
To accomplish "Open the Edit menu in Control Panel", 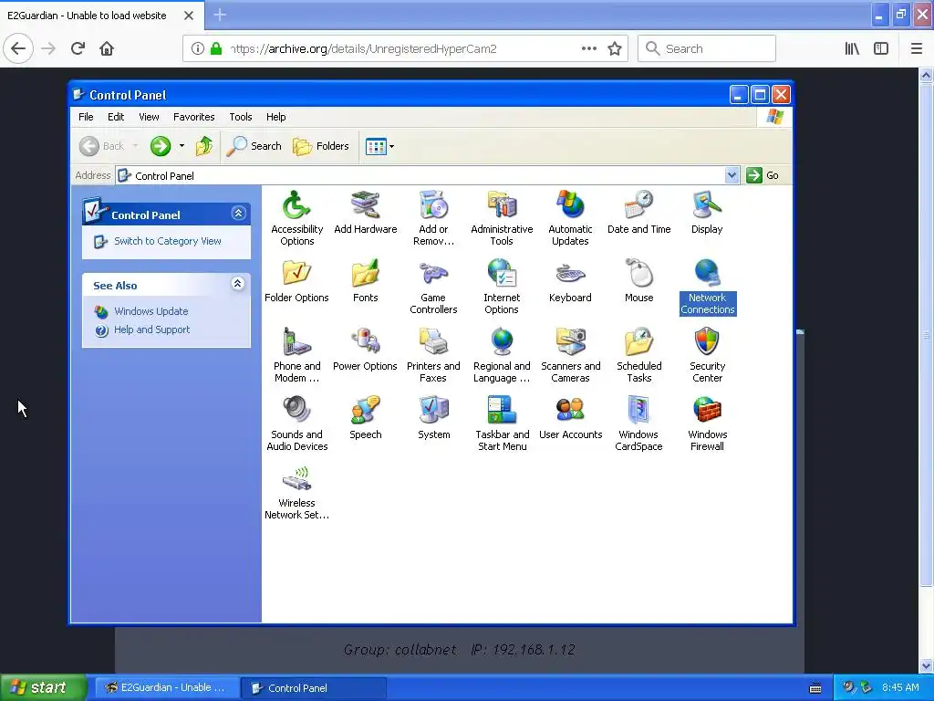I will (116, 117).
